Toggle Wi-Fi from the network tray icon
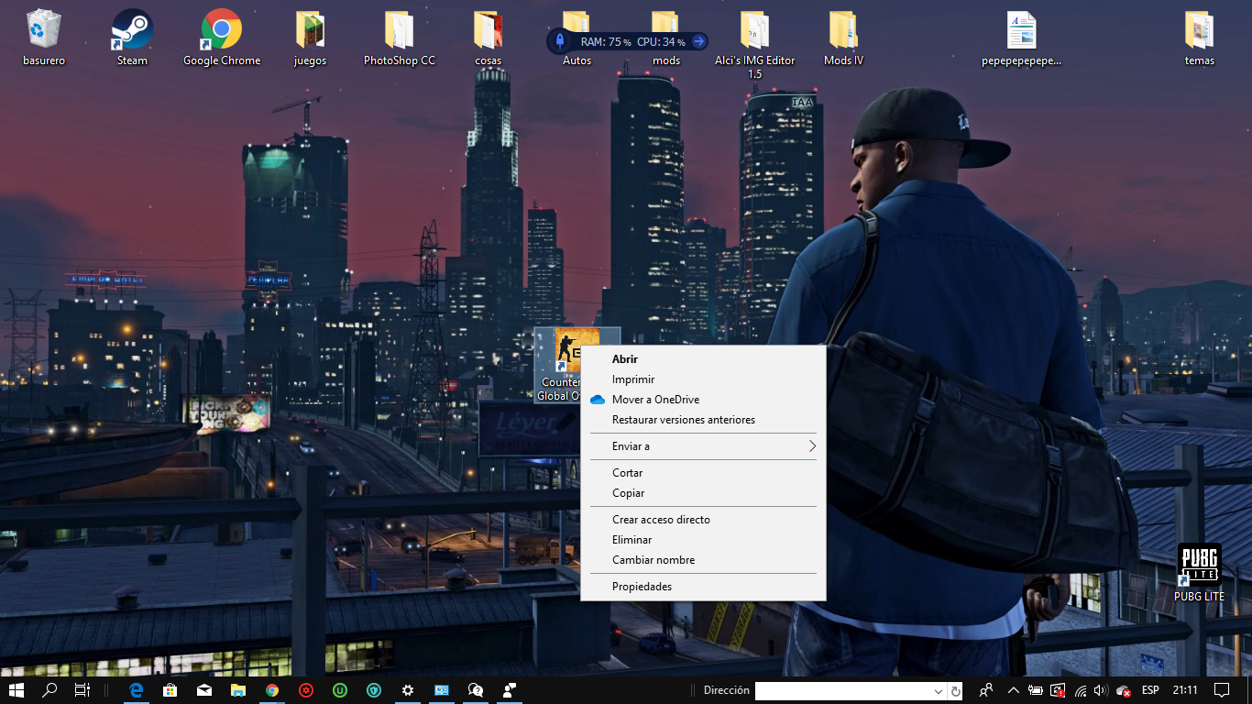The width and height of the screenshot is (1252, 704). [x=1081, y=690]
